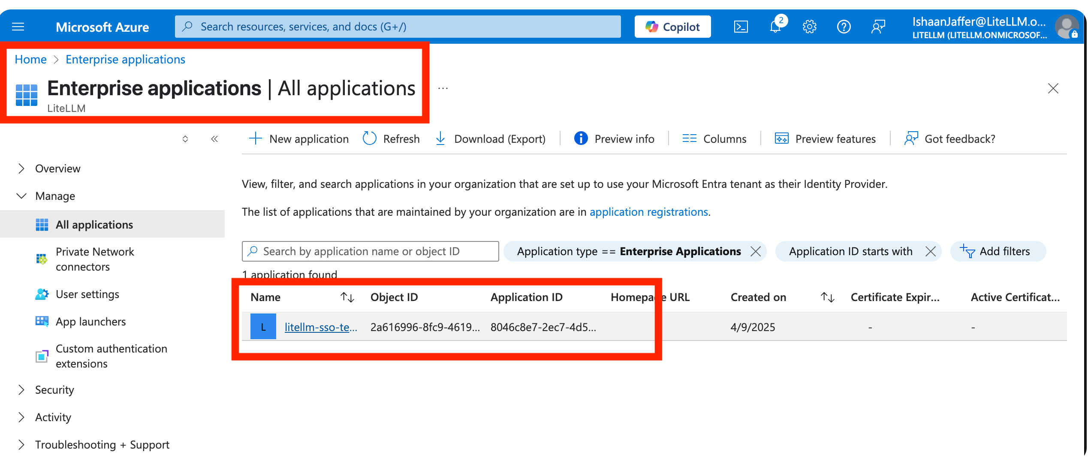Click the top bar feedback icon
This screenshot has height=467, width=1088.
[x=878, y=27]
